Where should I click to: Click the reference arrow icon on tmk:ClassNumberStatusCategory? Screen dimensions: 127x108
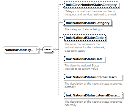coord(64,7)
